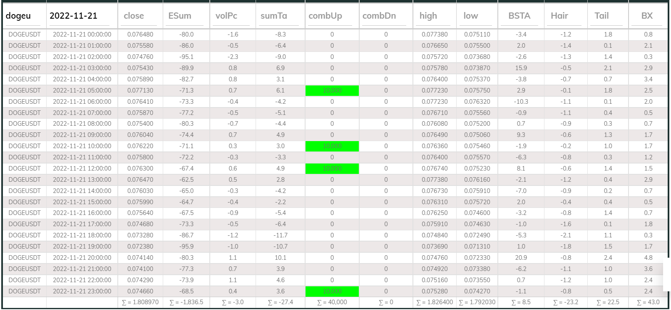This screenshot has width=671, height=310.
Task: Click the 'BSTA' column header
Action: pos(519,16)
